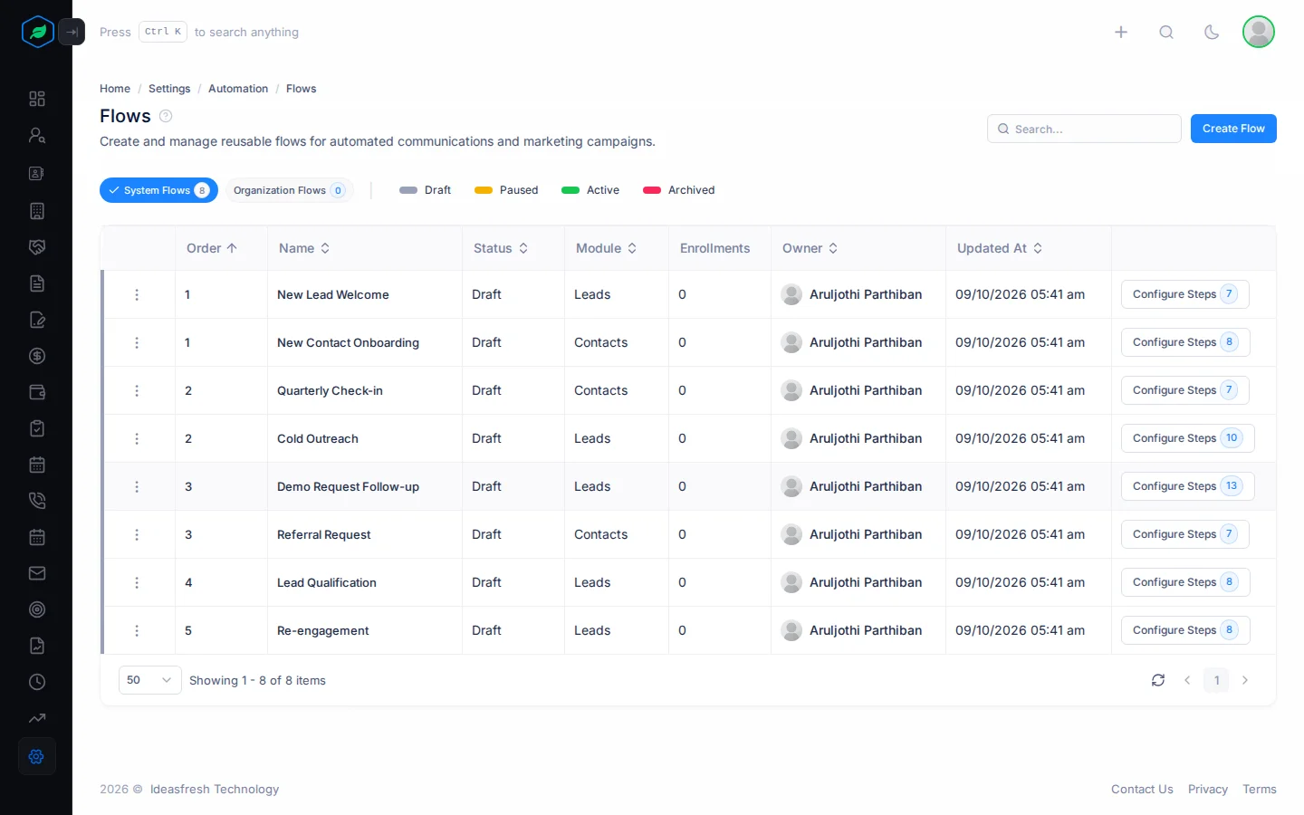Sort table by Updated At column

[x=1000, y=248]
